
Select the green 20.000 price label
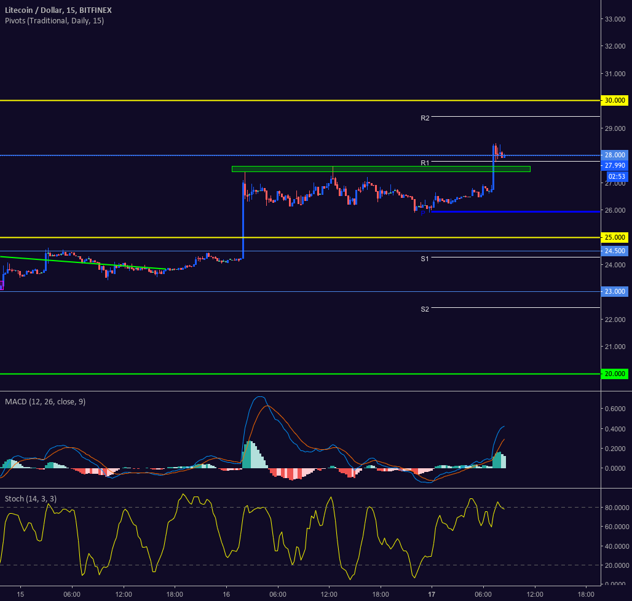pyautogui.click(x=614, y=374)
